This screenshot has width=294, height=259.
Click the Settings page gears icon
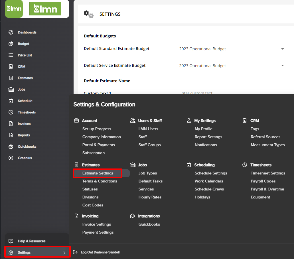click(88, 14)
